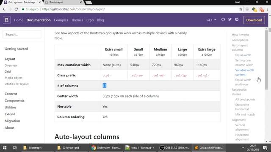Expand Content sidebar section
Viewport: 271px width, 152px height.
pos(11,94)
